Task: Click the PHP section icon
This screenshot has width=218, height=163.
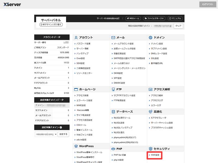Action: [113, 149]
